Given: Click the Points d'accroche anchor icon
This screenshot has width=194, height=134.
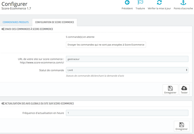Looking at the screenshot, I should [183, 2].
